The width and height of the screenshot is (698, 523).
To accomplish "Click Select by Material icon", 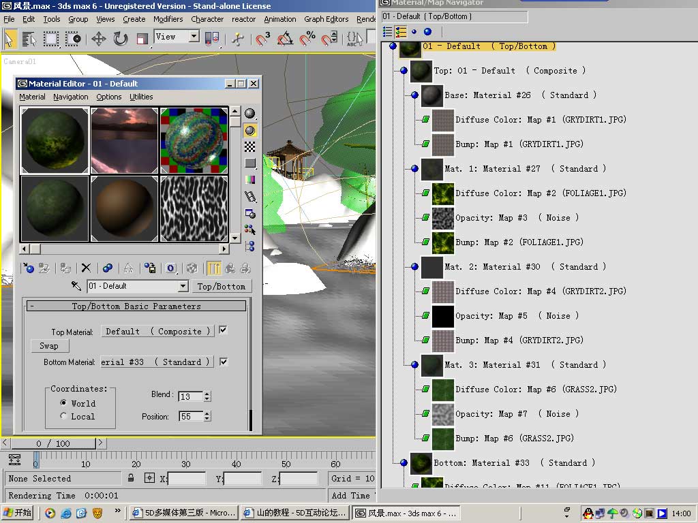I will tap(249, 229).
